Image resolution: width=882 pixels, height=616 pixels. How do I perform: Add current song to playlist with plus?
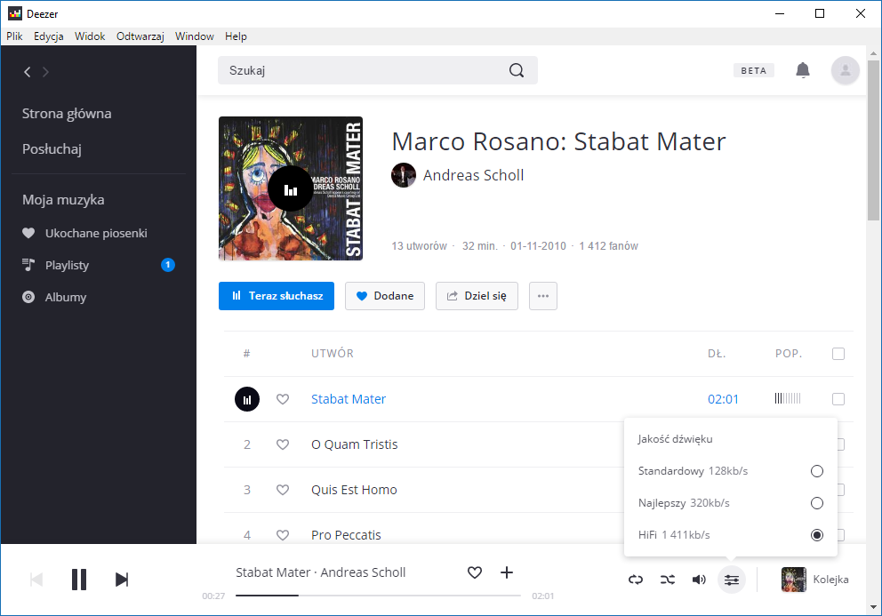pyautogui.click(x=507, y=572)
